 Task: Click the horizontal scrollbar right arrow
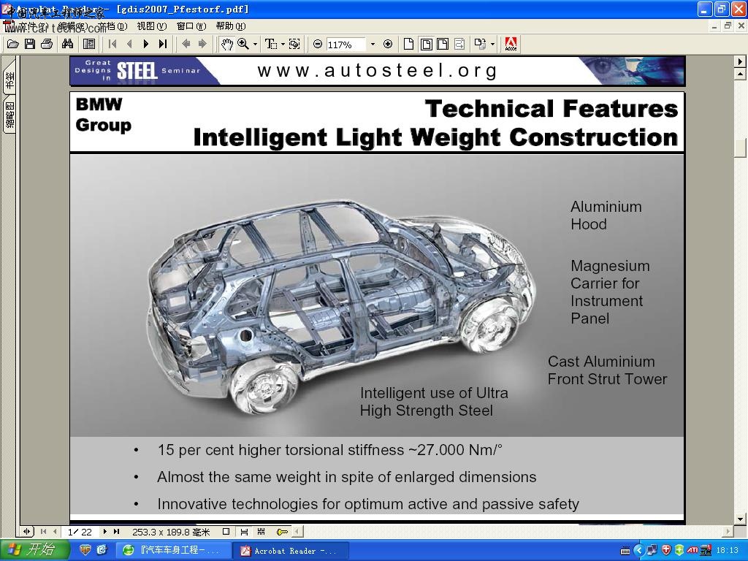pos(728,532)
